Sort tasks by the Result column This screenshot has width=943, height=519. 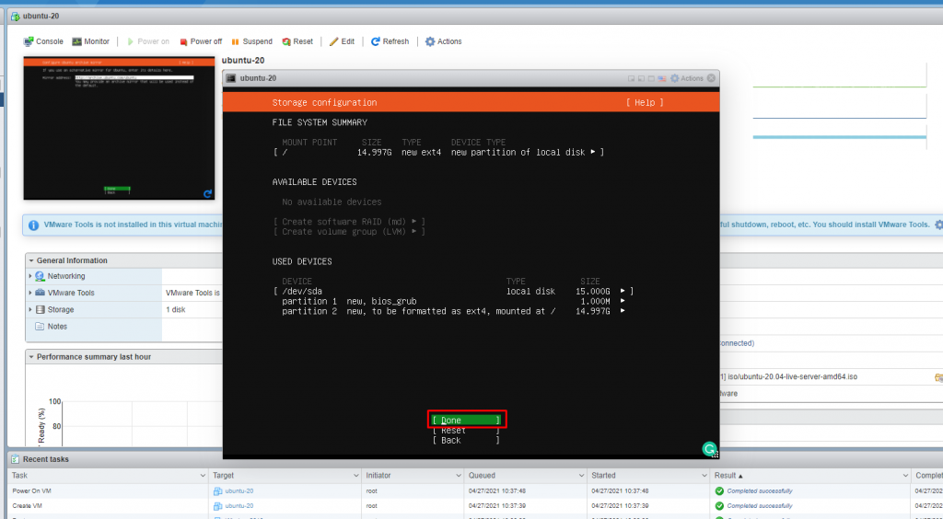[728, 475]
